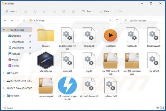
Task: Click the Refresh icon beside address bar
Action: click(117, 20)
